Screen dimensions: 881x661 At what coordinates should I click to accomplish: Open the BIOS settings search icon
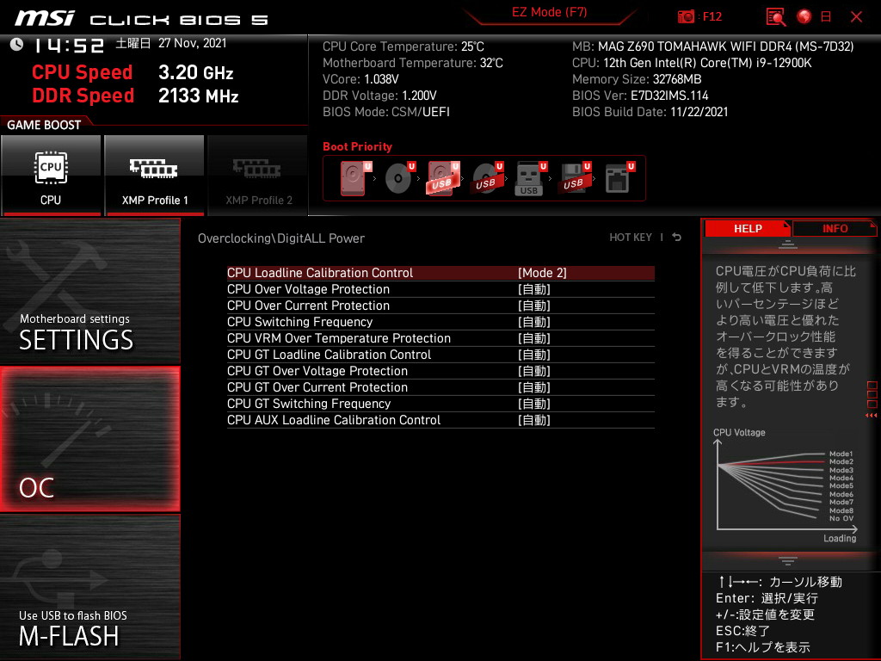[x=776, y=16]
